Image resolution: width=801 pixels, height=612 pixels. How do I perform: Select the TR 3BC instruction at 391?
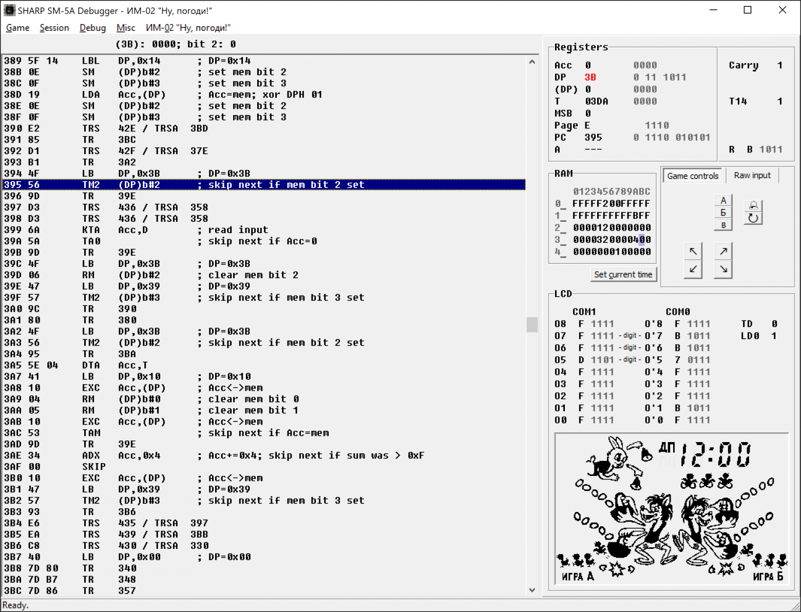264,140
